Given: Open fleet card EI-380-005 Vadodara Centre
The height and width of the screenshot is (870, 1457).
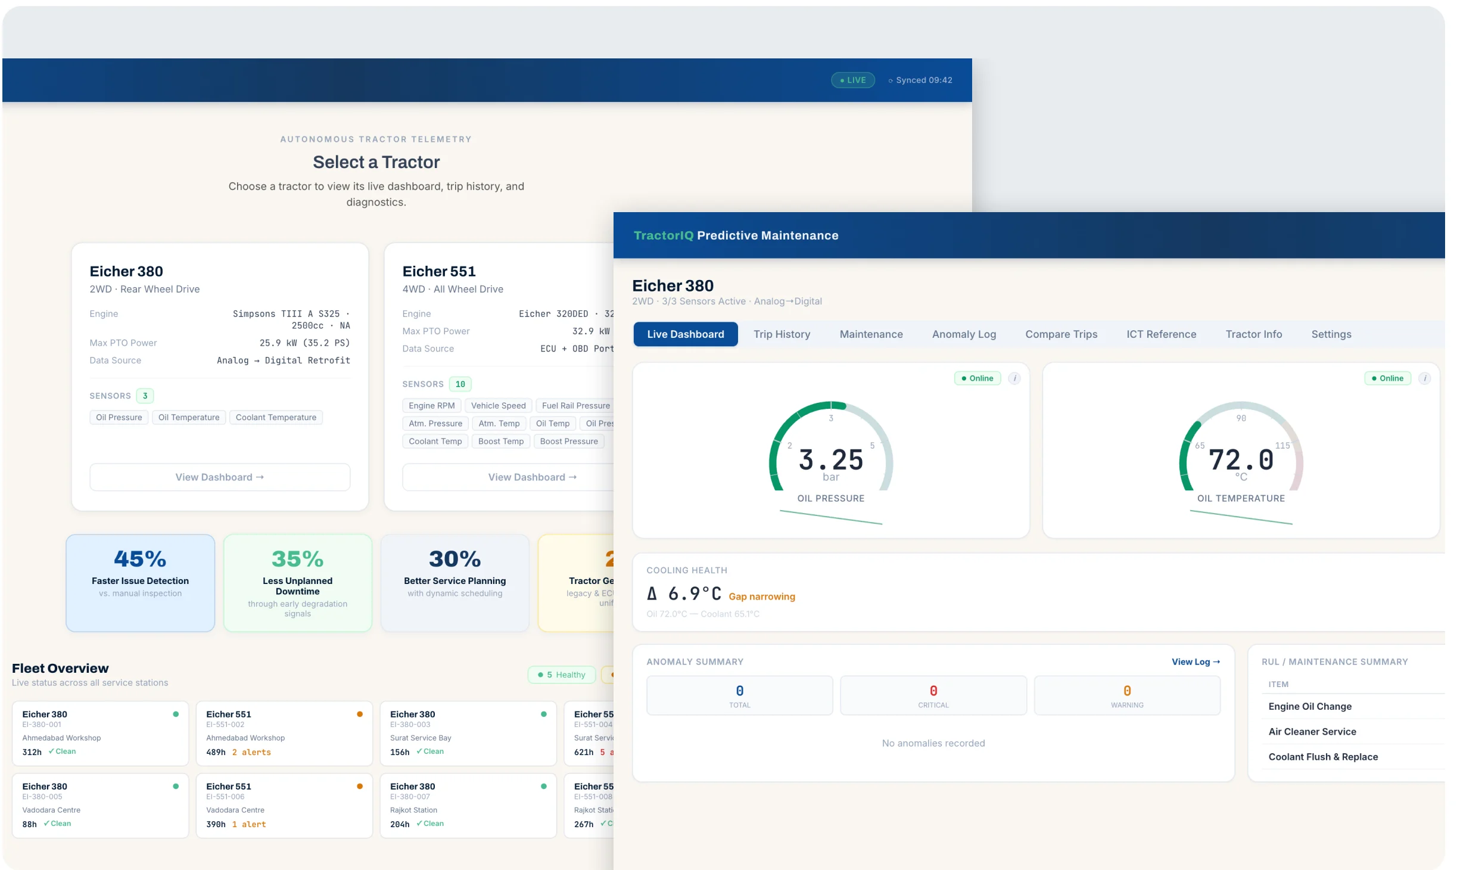Looking at the screenshot, I should pyautogui.click(x=101, y=806).
